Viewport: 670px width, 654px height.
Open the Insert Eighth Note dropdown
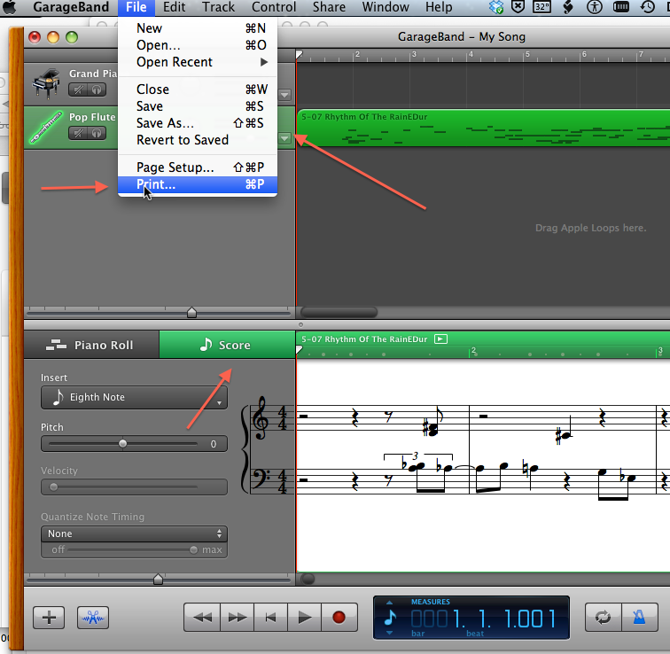[134, 397]
